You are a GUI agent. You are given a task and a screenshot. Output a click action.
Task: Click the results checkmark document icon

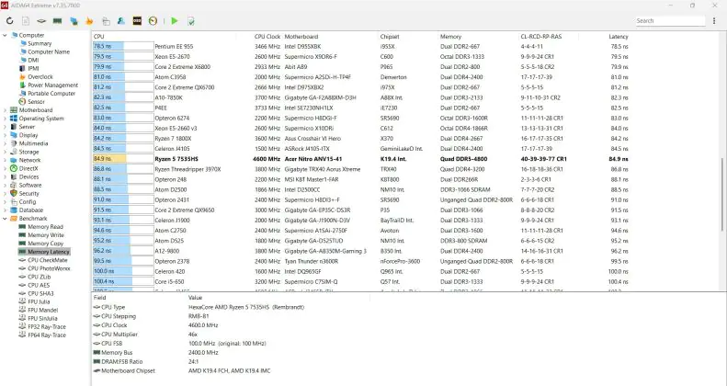[190, 21]
